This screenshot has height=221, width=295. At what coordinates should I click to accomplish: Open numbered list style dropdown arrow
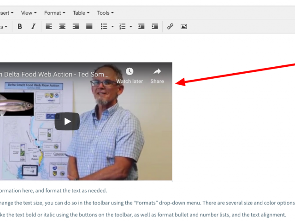[x=131, y=27]
